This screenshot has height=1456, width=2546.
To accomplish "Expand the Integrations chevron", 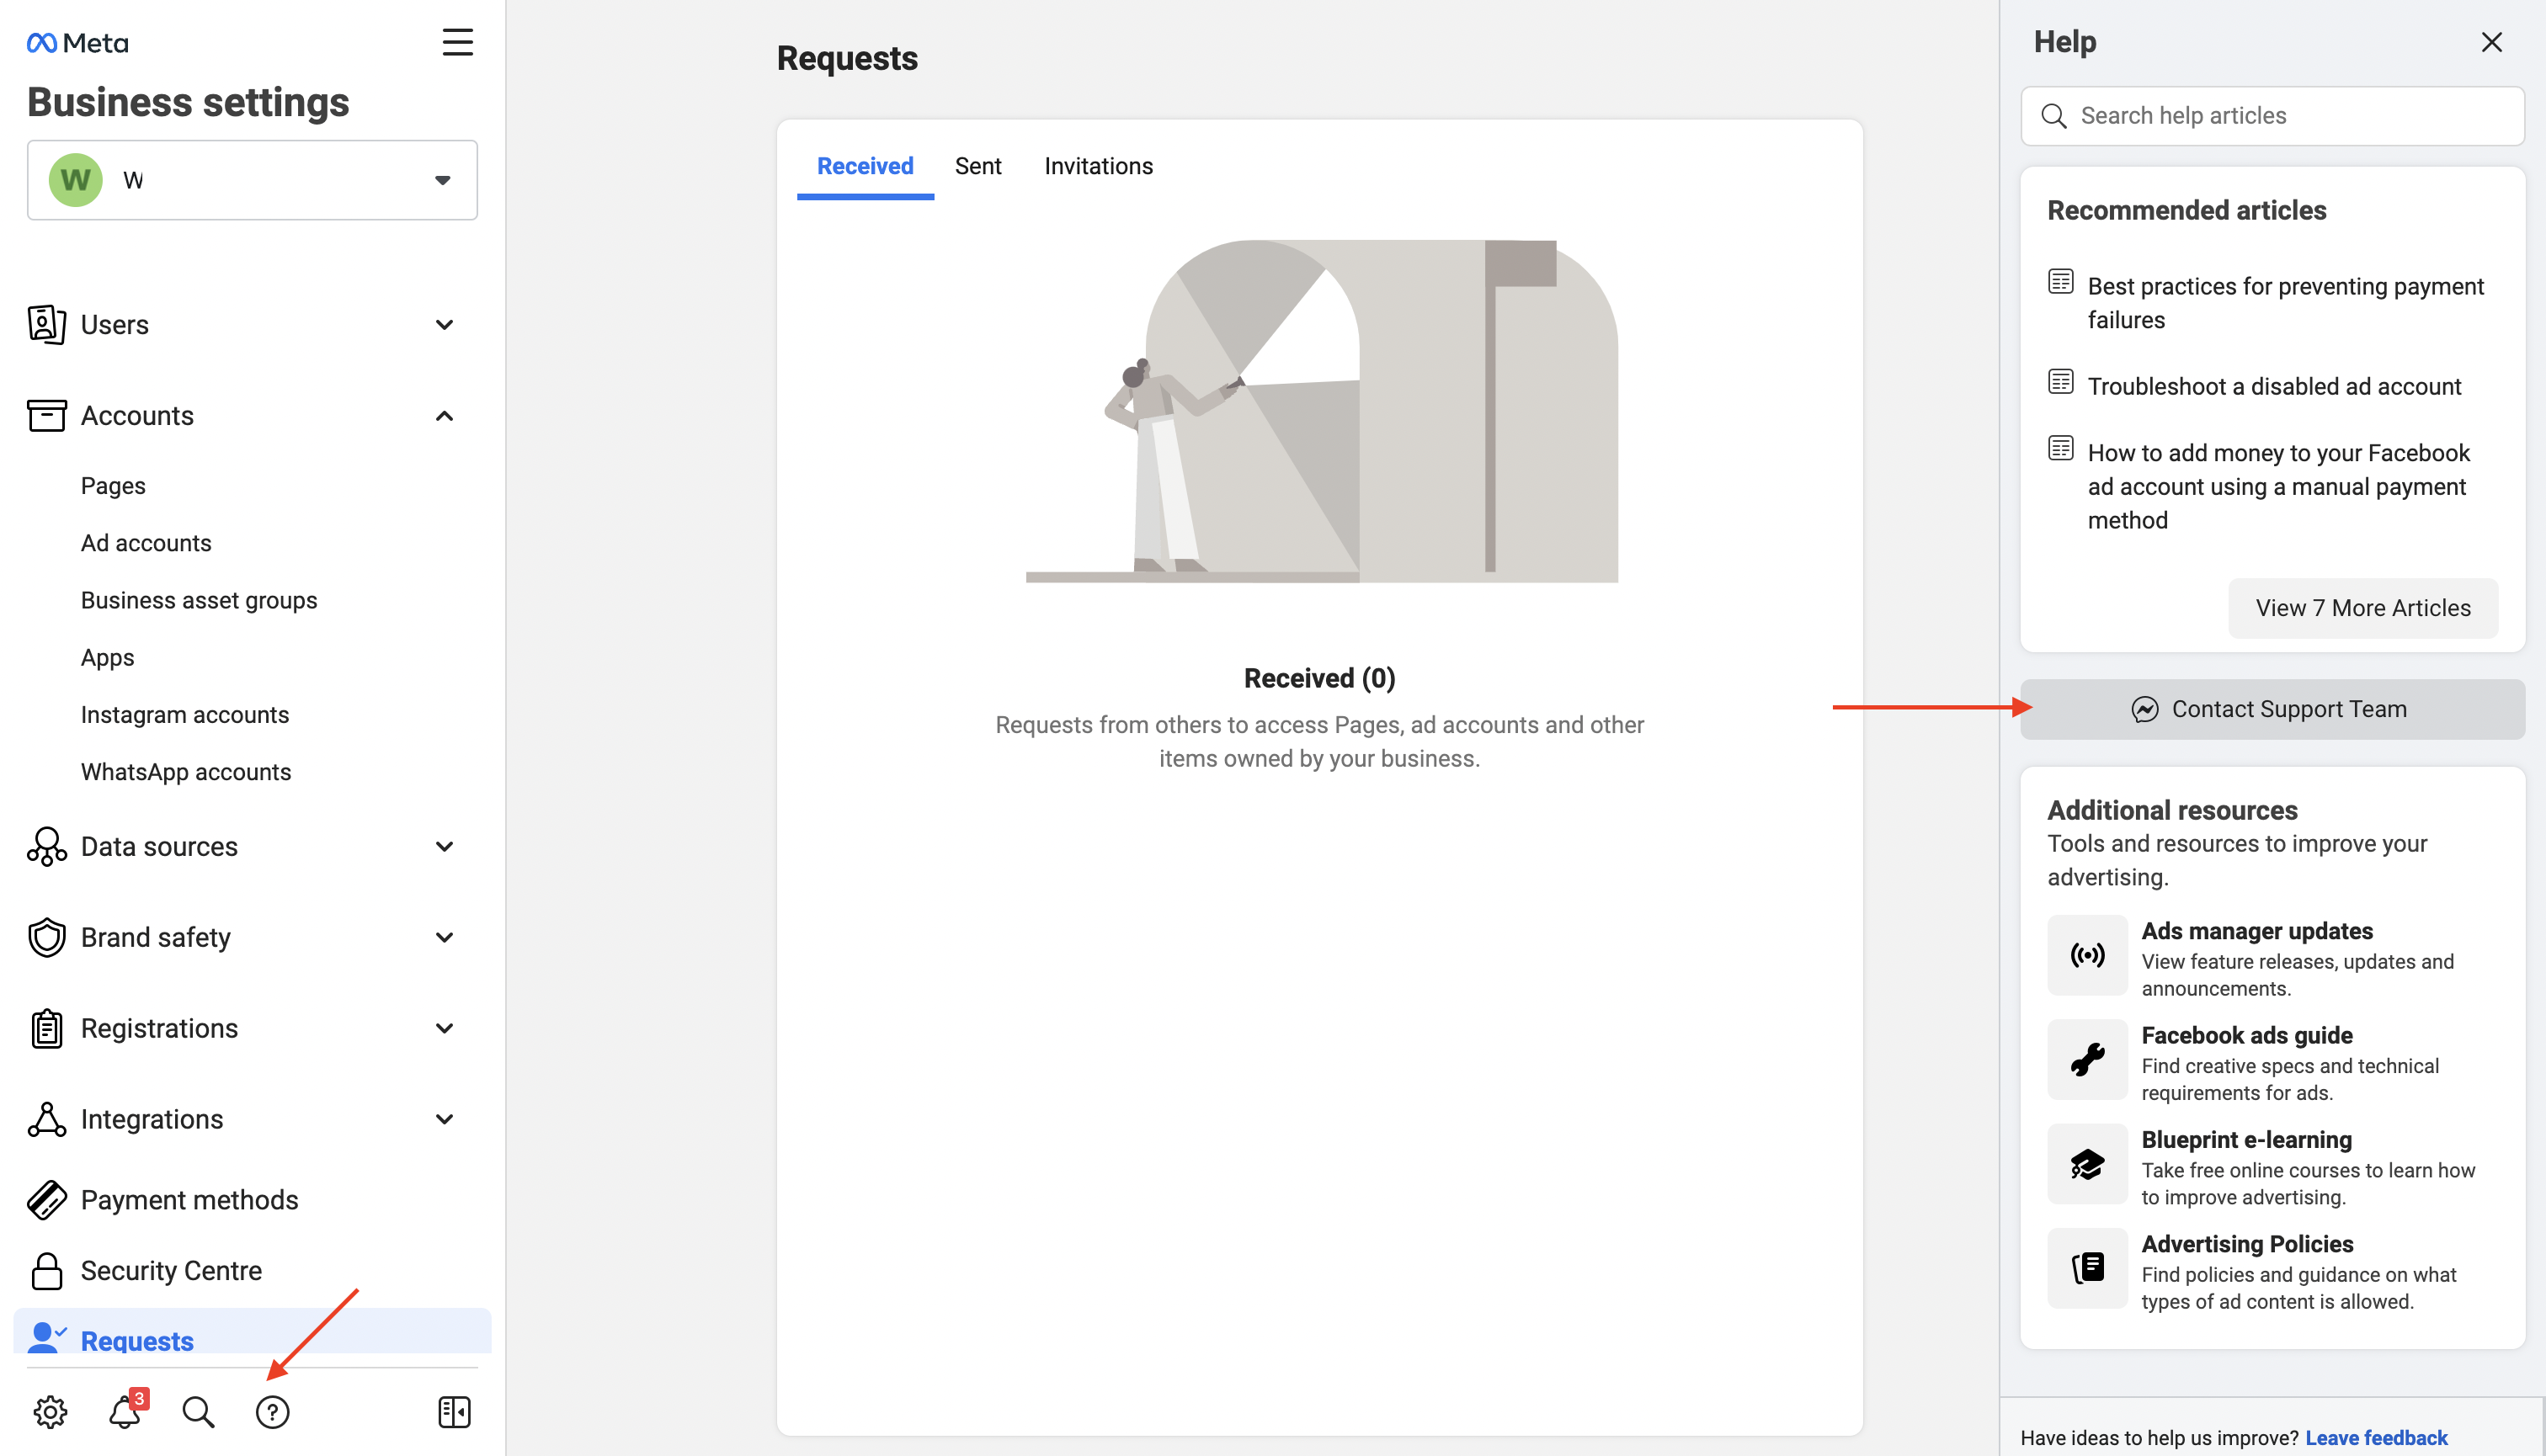I will coord(445,1120).
